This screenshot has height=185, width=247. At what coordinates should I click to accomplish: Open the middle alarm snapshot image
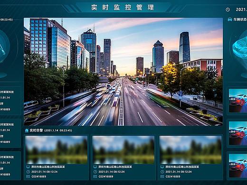coord(123,149)
